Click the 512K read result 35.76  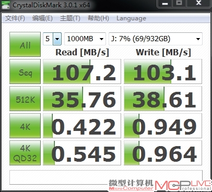82,99
